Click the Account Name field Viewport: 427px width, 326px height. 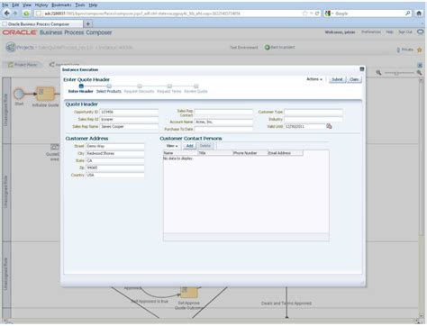(x=223, y=122)
